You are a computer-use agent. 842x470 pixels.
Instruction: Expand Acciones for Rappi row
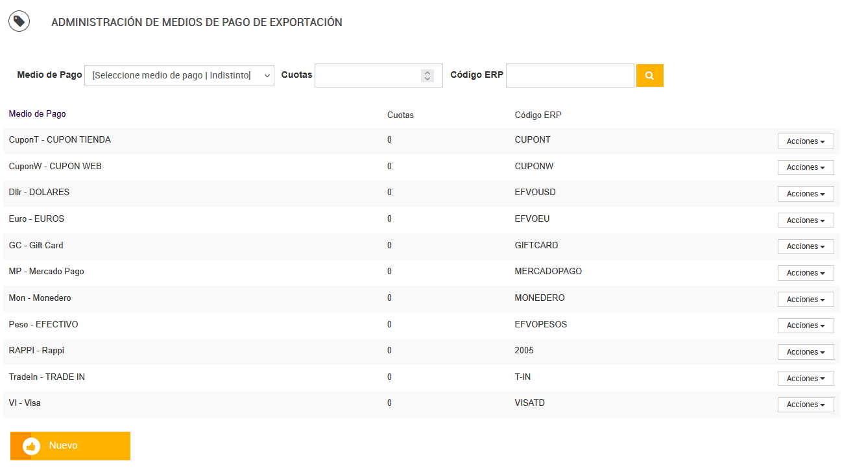click(805, 352)
